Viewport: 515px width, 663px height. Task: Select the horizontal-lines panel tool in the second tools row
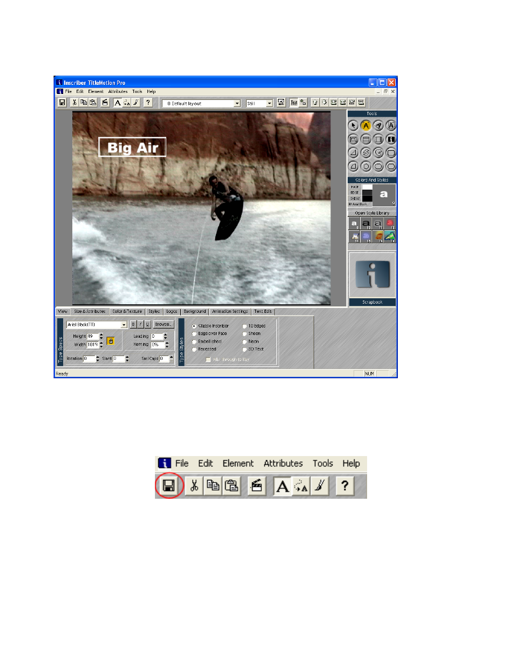click(365, 139)
